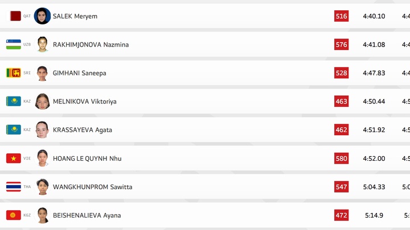Click the Kyrgyzstan flag icon

coord(14,215)
